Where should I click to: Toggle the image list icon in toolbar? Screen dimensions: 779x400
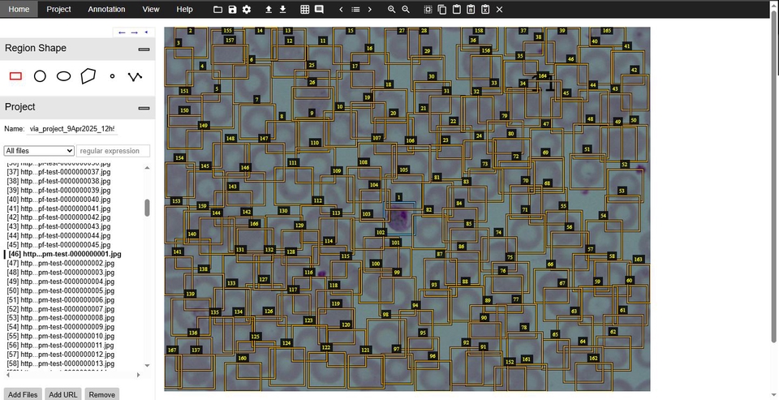[355, 10]
